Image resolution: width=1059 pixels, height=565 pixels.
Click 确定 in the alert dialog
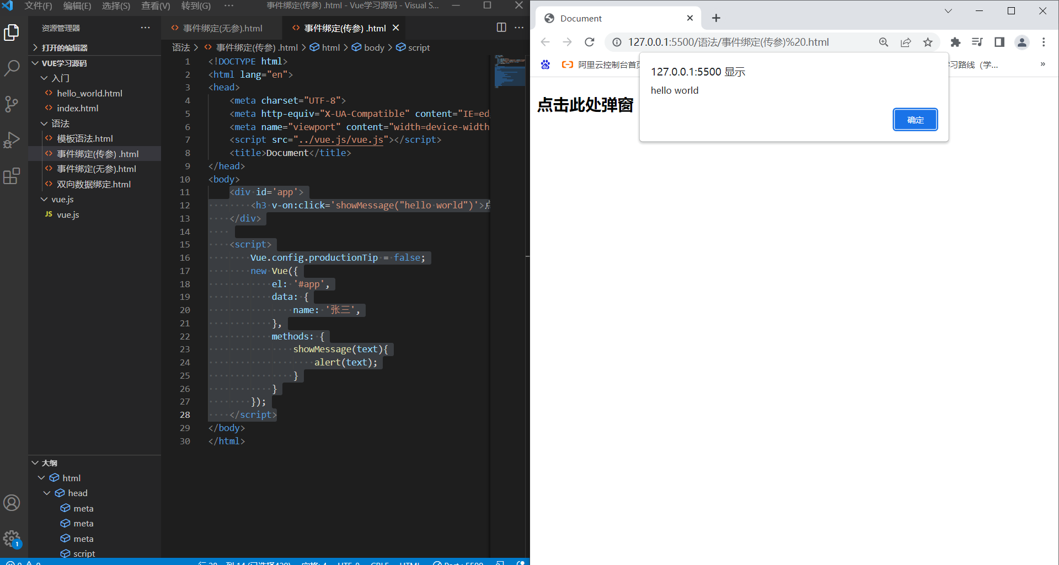pos(915,120)
